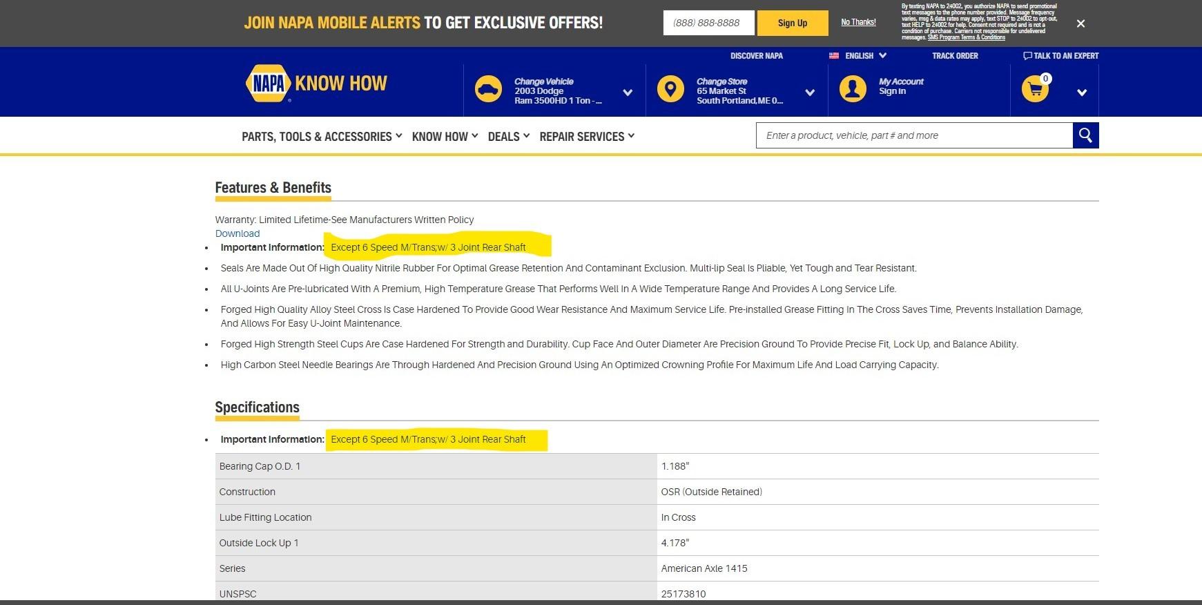This screenshot has width=1202, height=605.
Task: Click the Series row label
Action: click(233, 568)
